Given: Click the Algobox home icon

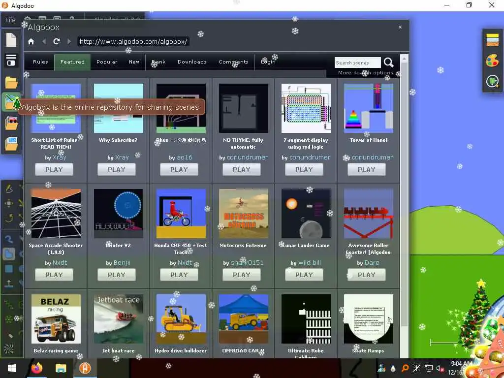Looking at the screenshot, I should tap(31, 41).
